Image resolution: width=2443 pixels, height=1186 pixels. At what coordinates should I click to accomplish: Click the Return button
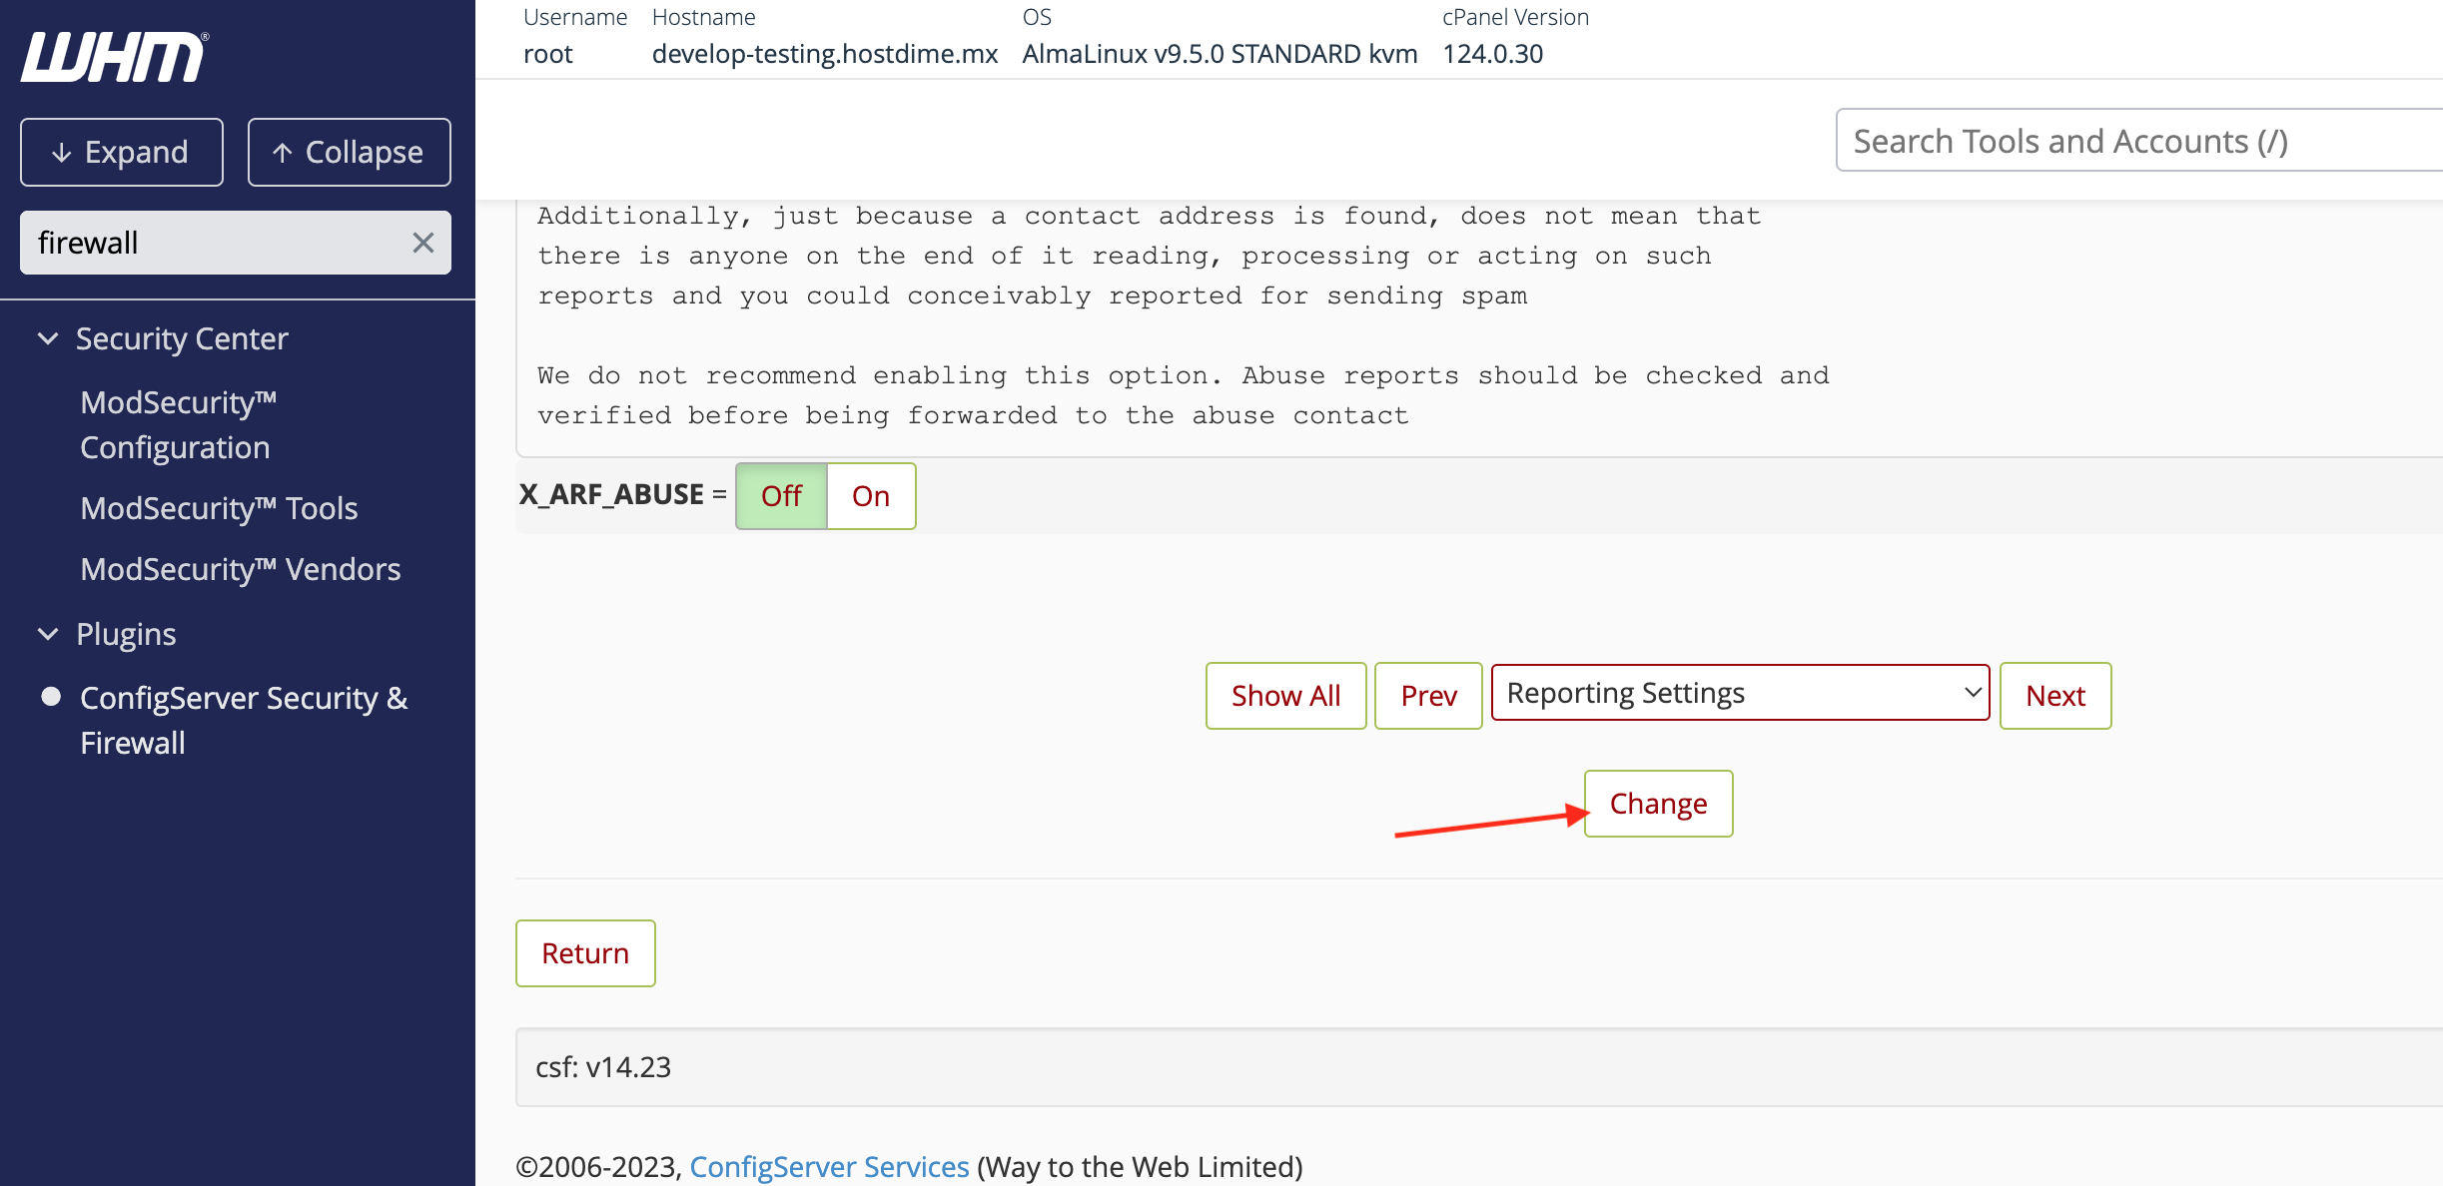click(x=585, y=953)
